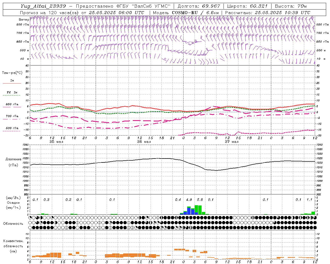The image size is (330, 264).
Task: Click the 3-hour precipitation value "1.1"
Action: (309, 200)
